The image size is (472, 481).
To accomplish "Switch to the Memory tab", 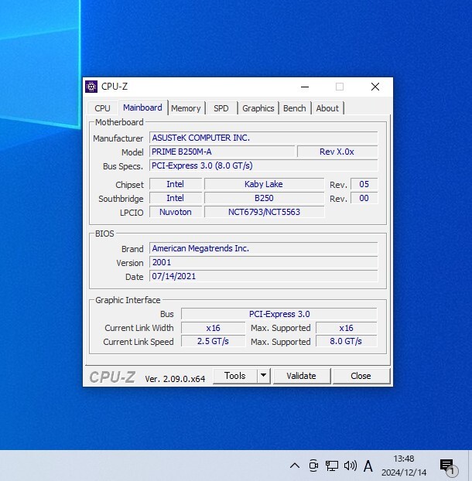I will 186,108.
